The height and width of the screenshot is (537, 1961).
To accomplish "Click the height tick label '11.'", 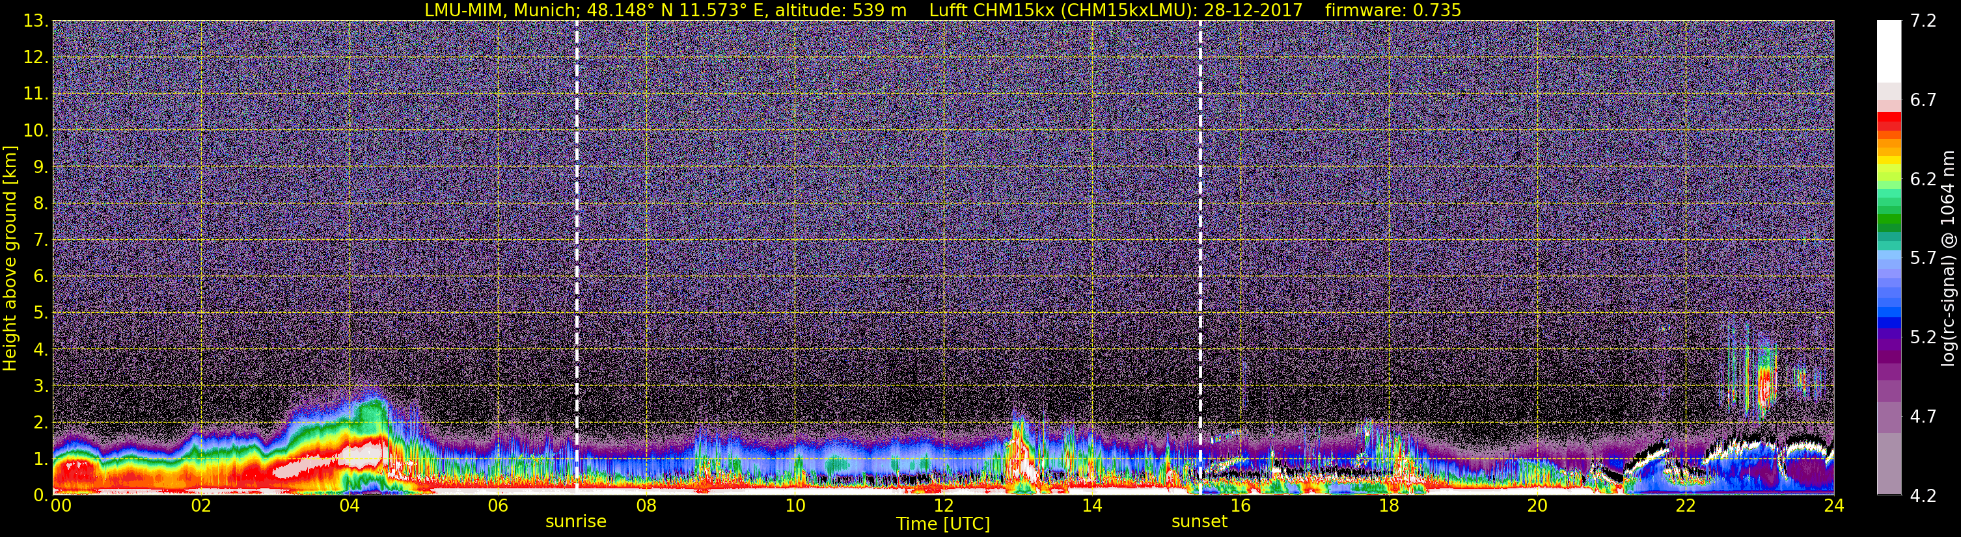I will [x=36, y=94].
